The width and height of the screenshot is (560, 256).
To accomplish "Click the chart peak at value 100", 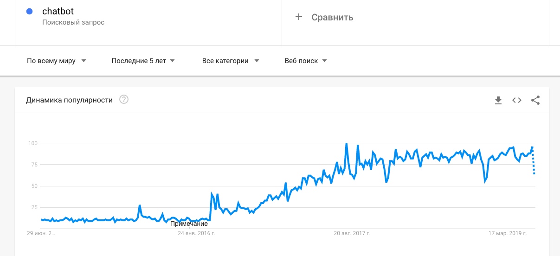I will point(347,143).
